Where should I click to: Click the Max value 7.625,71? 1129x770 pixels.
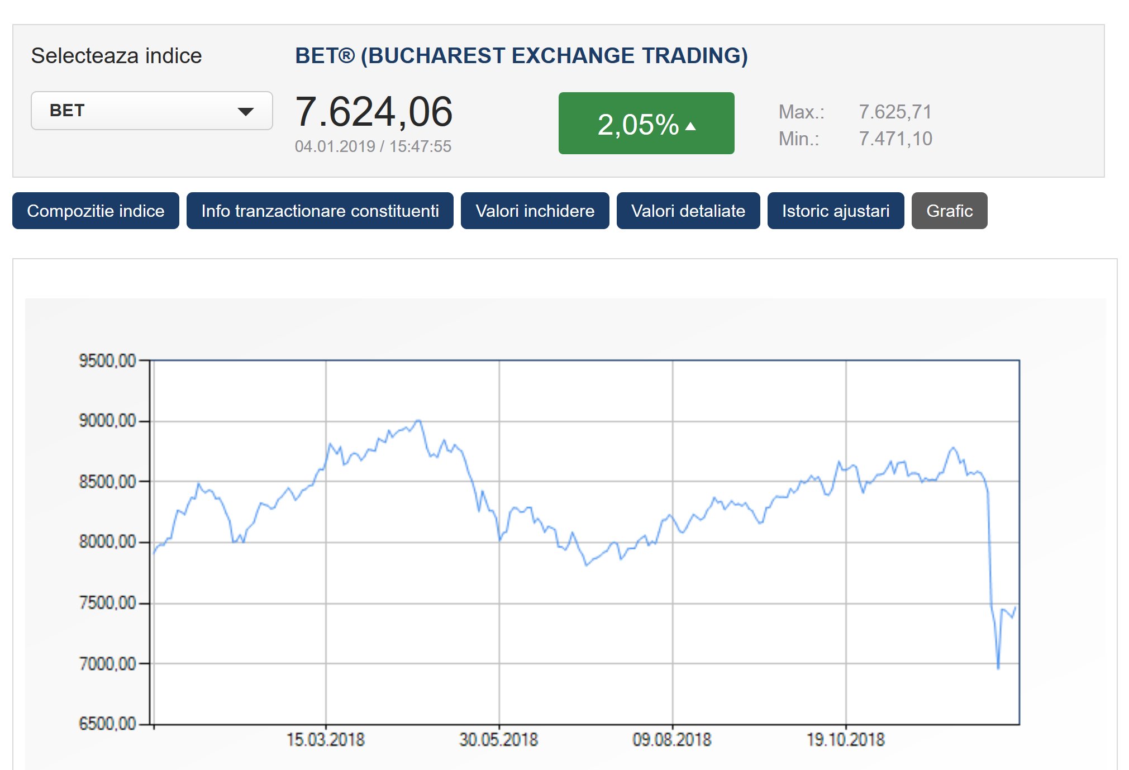(895, 112)
